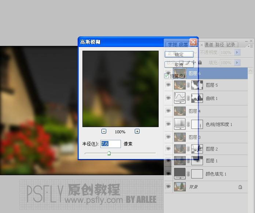Select layer name 色相/饱和度 1
255x213 pixels.
click(219, 124)
